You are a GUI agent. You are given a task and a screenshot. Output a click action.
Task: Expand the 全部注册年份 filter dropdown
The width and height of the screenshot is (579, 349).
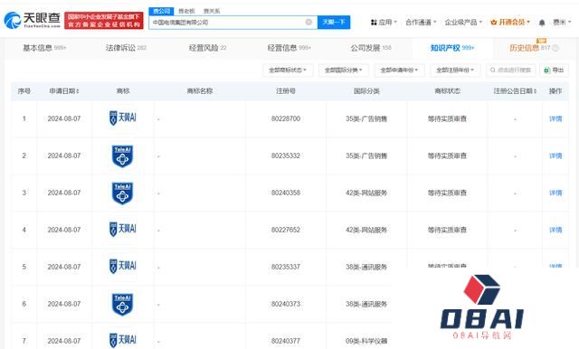[455, 71]
